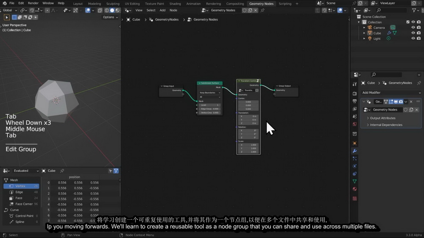Expand the Camera item in the outliner
Screen dimensions: 424x238
tap(364, 28)
